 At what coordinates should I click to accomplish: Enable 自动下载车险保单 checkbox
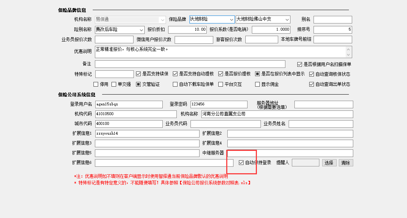[x=175, y=84]
